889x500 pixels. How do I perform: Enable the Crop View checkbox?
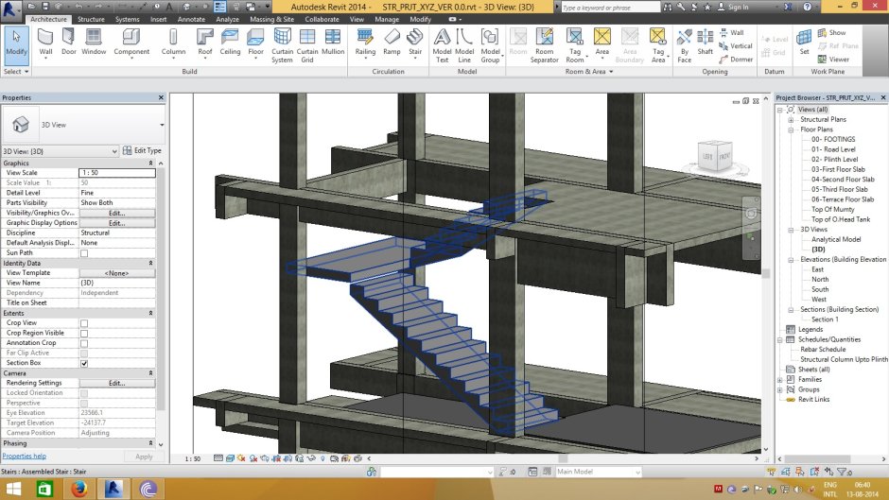coord(84,323)
